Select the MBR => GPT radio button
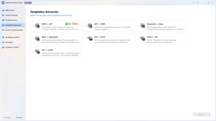The image size is (216, 121). point(33,26)
